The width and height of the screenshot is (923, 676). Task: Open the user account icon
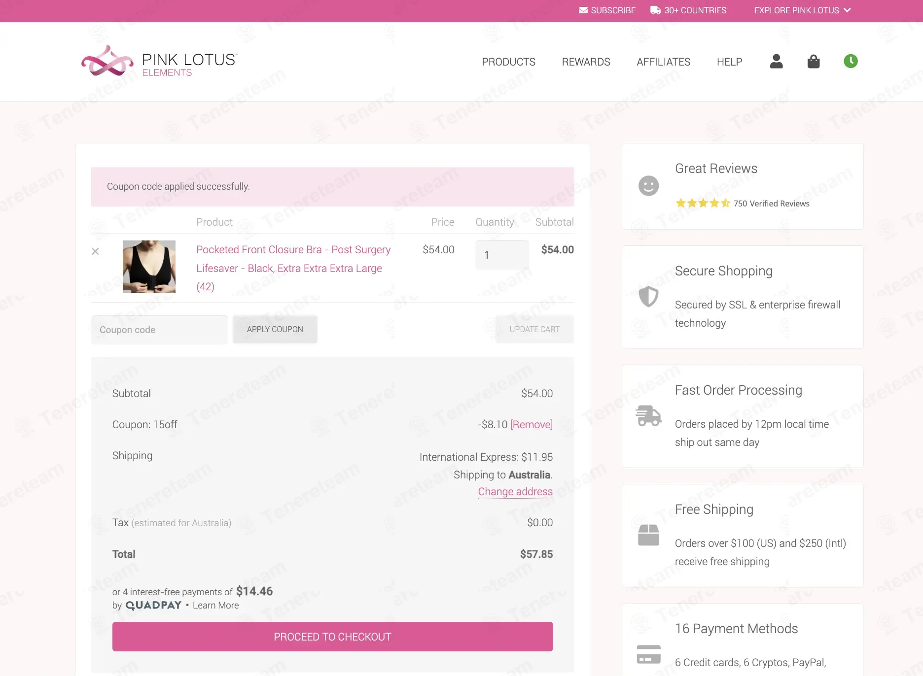pyautogui.click(x=776, y=61)
